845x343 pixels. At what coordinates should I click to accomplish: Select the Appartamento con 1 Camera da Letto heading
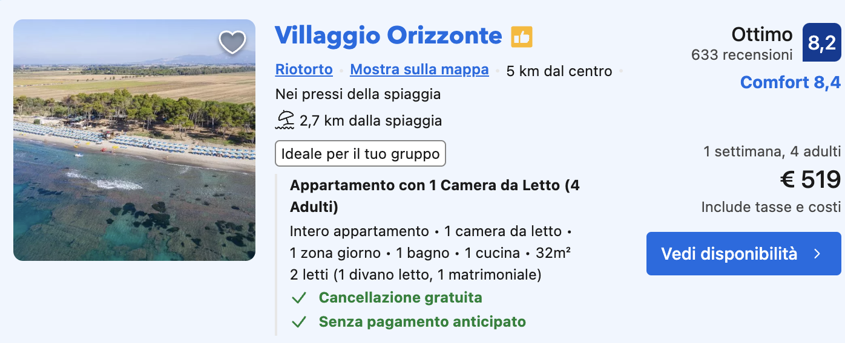click(x=435, y=196)
